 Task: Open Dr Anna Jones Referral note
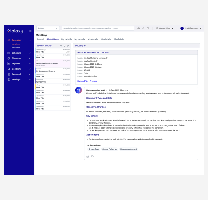[x=53, y=70]
